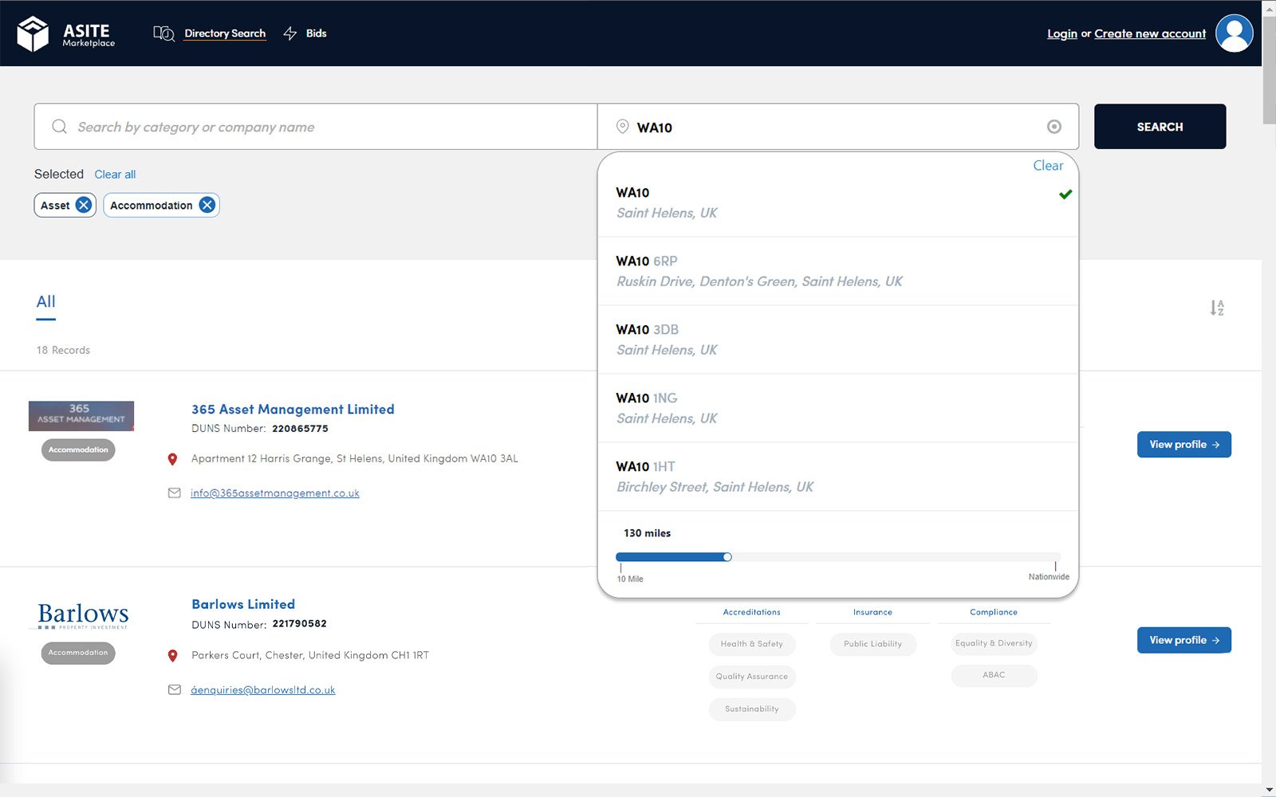Click the Asite Marketplace logo
The height and width of the screenshot is (797, 1276).
tap(65, 33)
